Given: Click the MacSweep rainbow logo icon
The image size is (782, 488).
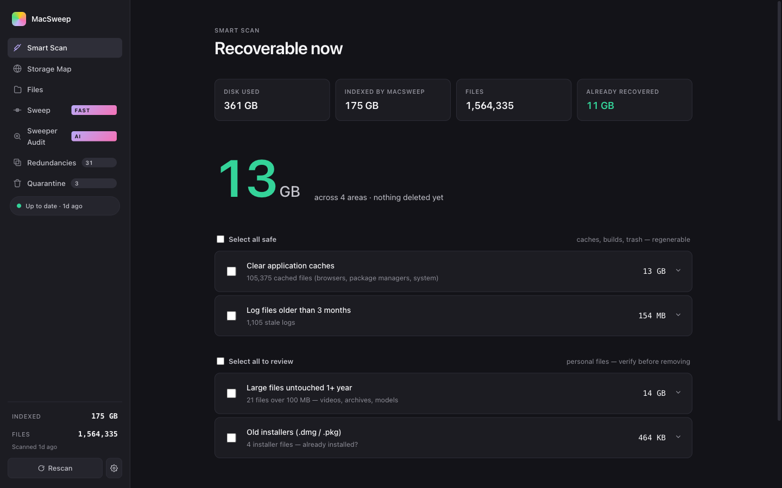Looking at the screenshot, I should (x=19, y=19).
